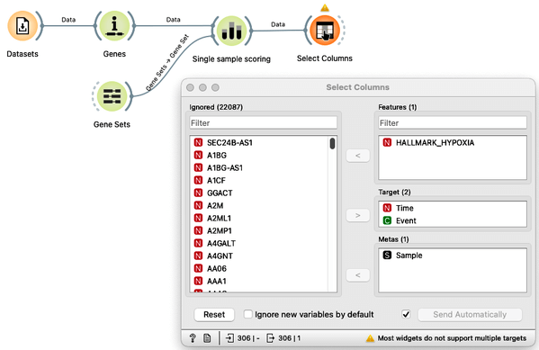Select HALLMARK_HYPOXIA in Features list
This screenshot has width=539, height=350.
(453, 143)
